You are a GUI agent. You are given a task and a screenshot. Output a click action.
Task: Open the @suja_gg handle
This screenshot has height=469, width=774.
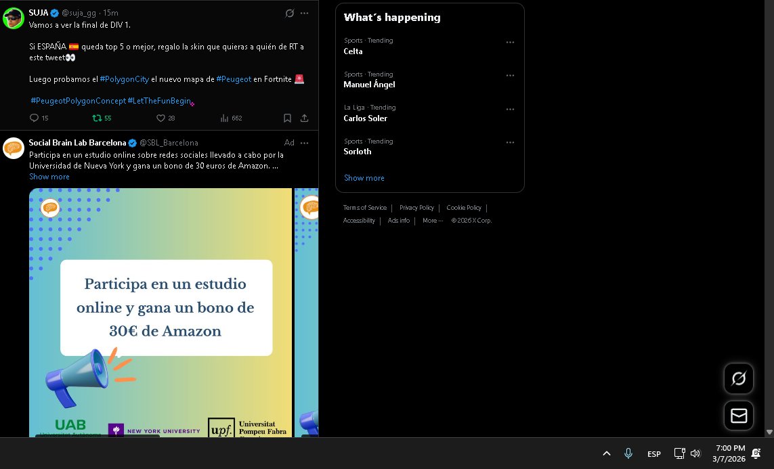[79, 13]
